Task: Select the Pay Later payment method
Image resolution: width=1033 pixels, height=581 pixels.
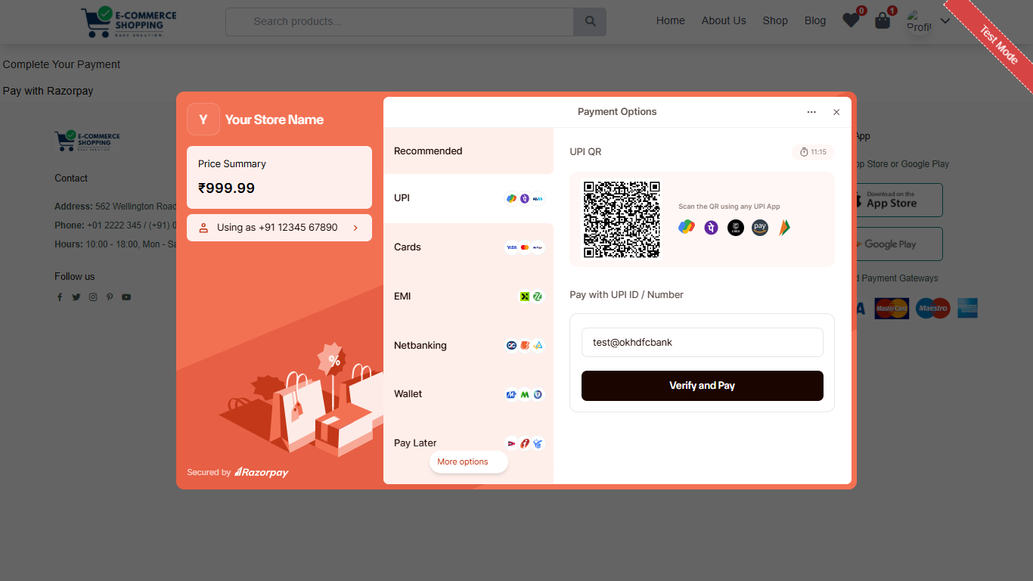Action: click(x=468, y=443)
